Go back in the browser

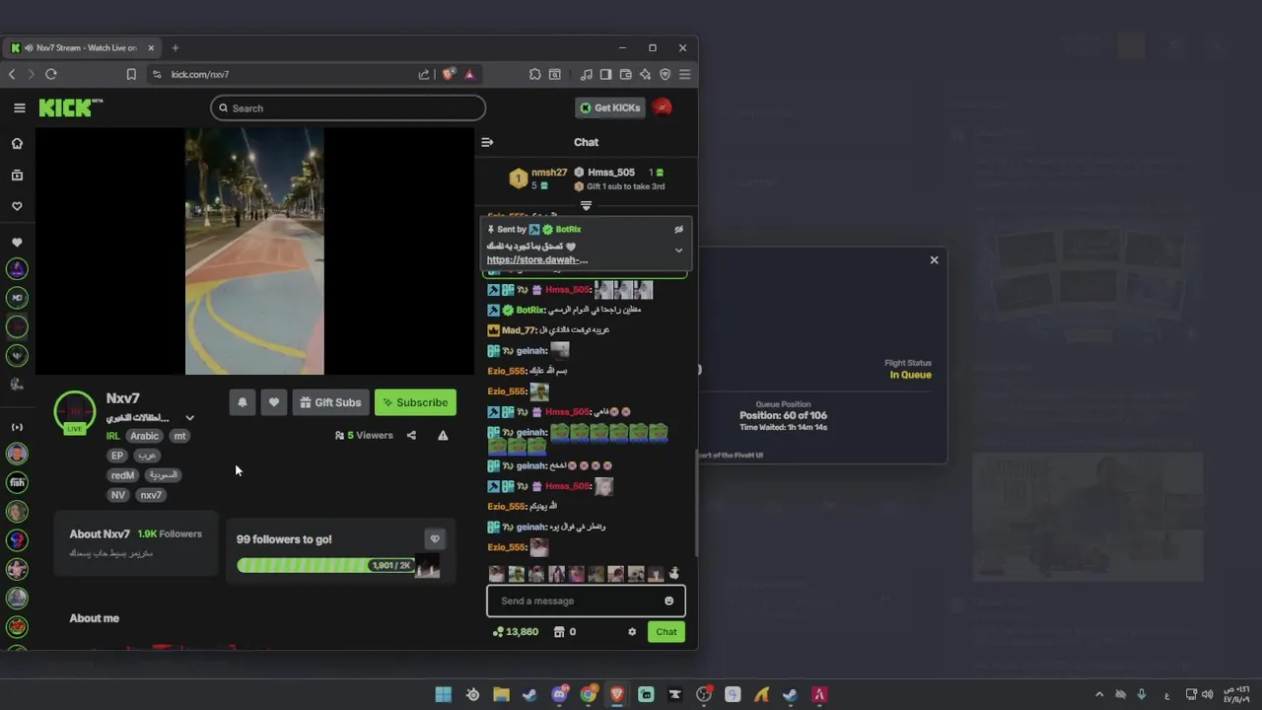tap(12, 74)
